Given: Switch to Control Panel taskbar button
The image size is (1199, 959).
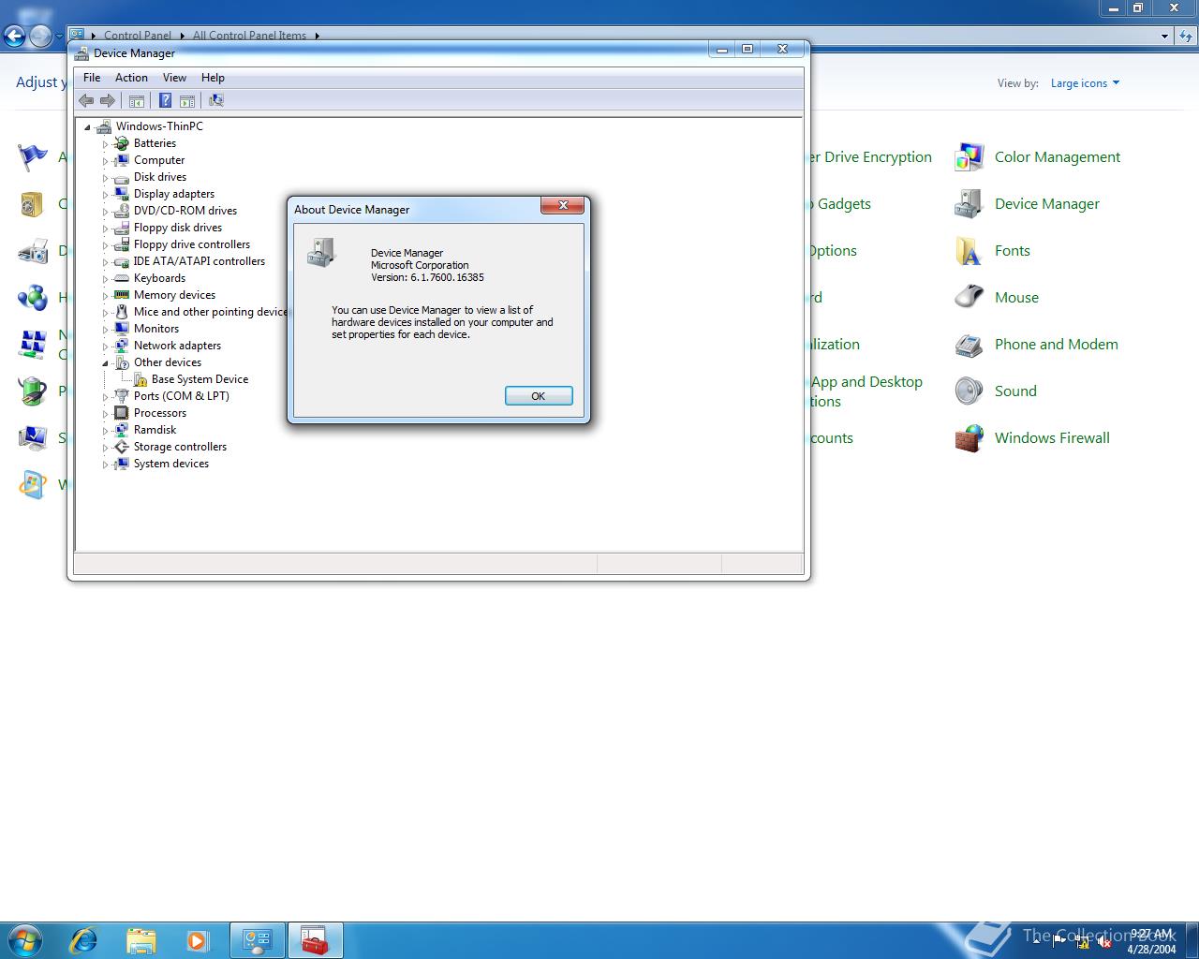Looking at the screenshot, I should (x=258, y=940).
